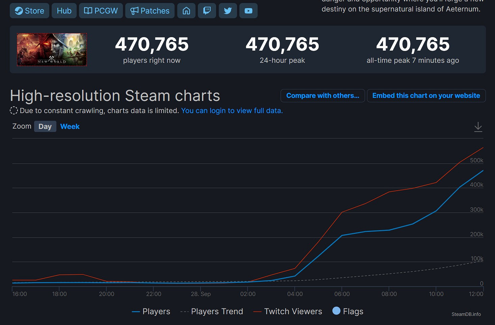The width and height of the screenshot is (495, 325).
Task: Hide the Players Trend series
Action: pyautogui.click(x=212, y=312)
